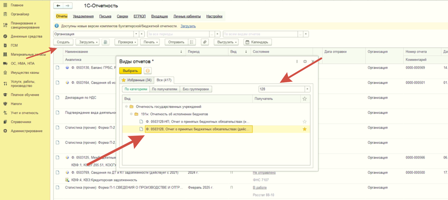This screenshot has width=448, height=200.
Task: Collapse 191н: Отчетность об исполнении бюджетов
Action: click(131, 114)
